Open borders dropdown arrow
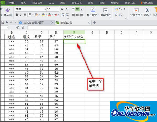 pyautogui.click(x=33, y=15)
